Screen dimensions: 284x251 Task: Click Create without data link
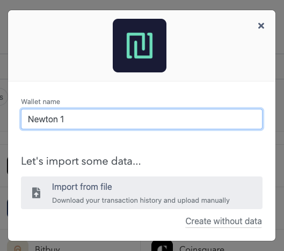223,221
